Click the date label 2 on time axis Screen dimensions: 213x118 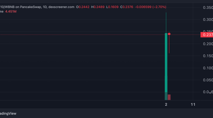pos(166,104)
